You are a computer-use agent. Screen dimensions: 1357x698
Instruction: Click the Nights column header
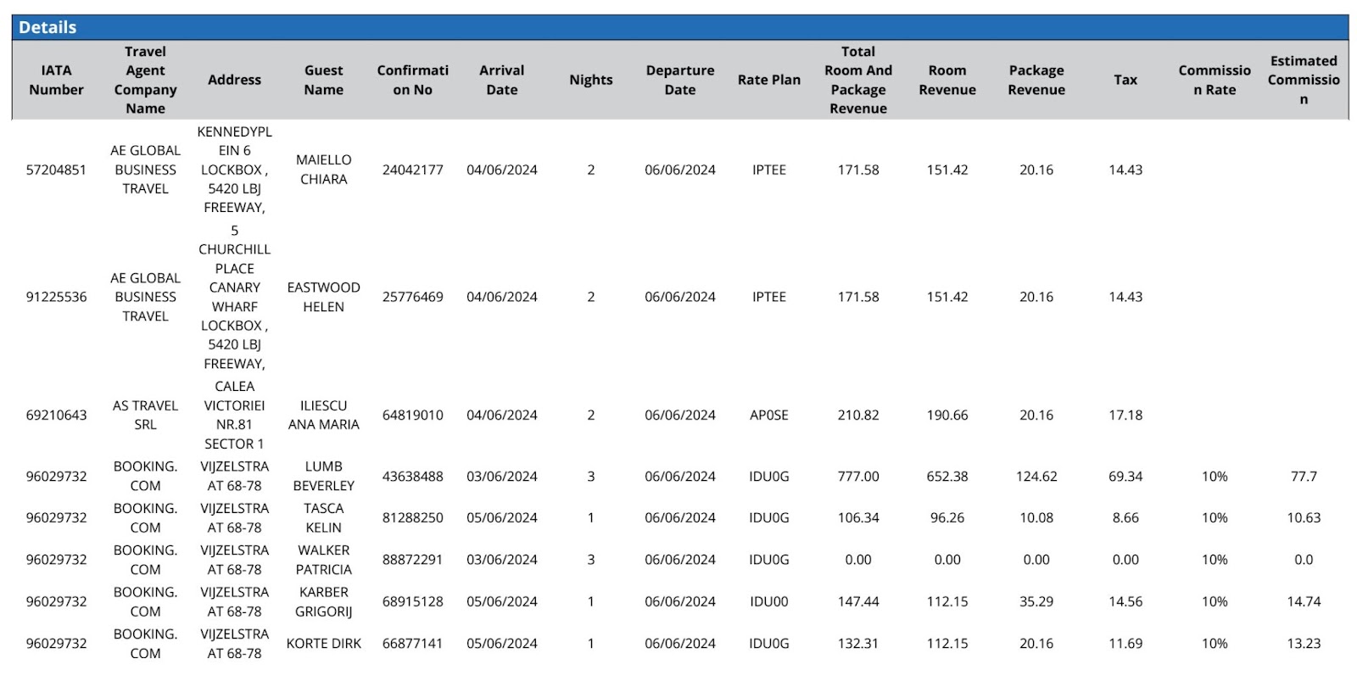[x=590, y=80]
